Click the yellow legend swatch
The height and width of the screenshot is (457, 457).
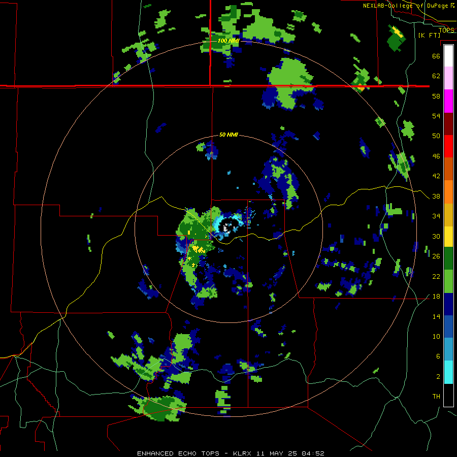(x=448, y=237)
